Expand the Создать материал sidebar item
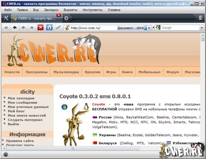This screenshot has width=206, height=159. point(25,120)
